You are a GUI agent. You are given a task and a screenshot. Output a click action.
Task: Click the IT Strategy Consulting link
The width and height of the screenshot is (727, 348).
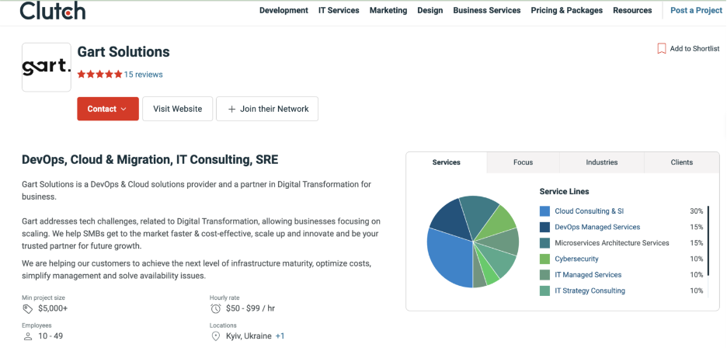[x=590, y=291]
